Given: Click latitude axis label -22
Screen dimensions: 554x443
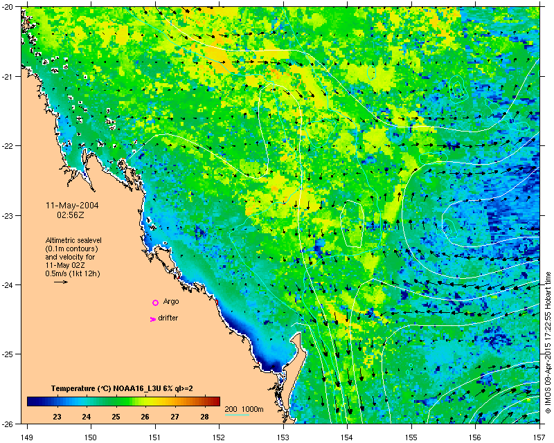Looking at the screenshot, I should (8, 146).
